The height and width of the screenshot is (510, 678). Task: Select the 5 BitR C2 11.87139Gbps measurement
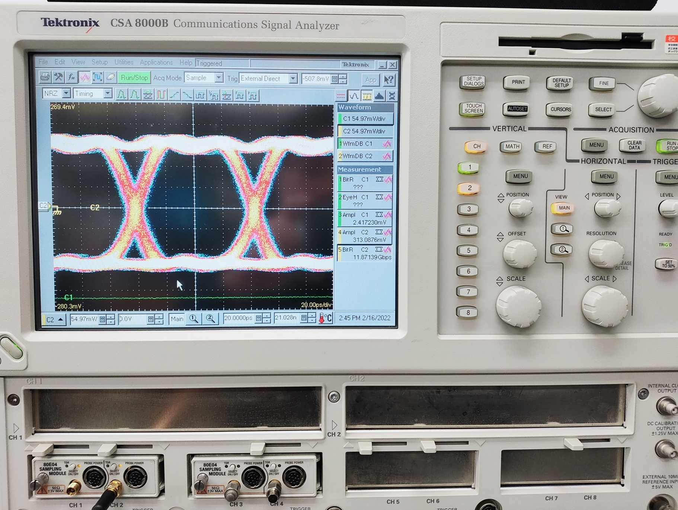(365, 254)
